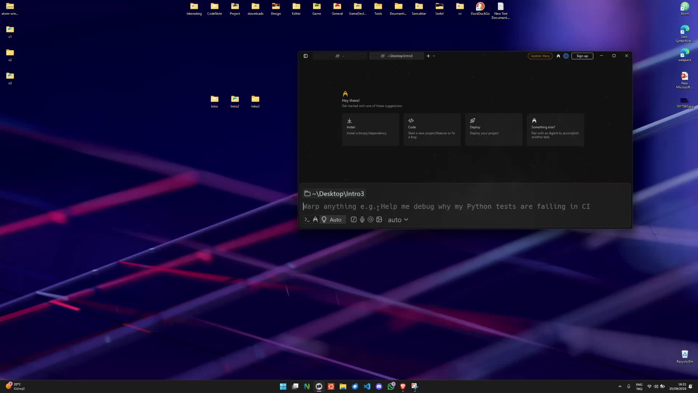Viewport: 698px width, 393px height.
Task: Choose the Deploy suggestion card
Action: click(493, 130)
